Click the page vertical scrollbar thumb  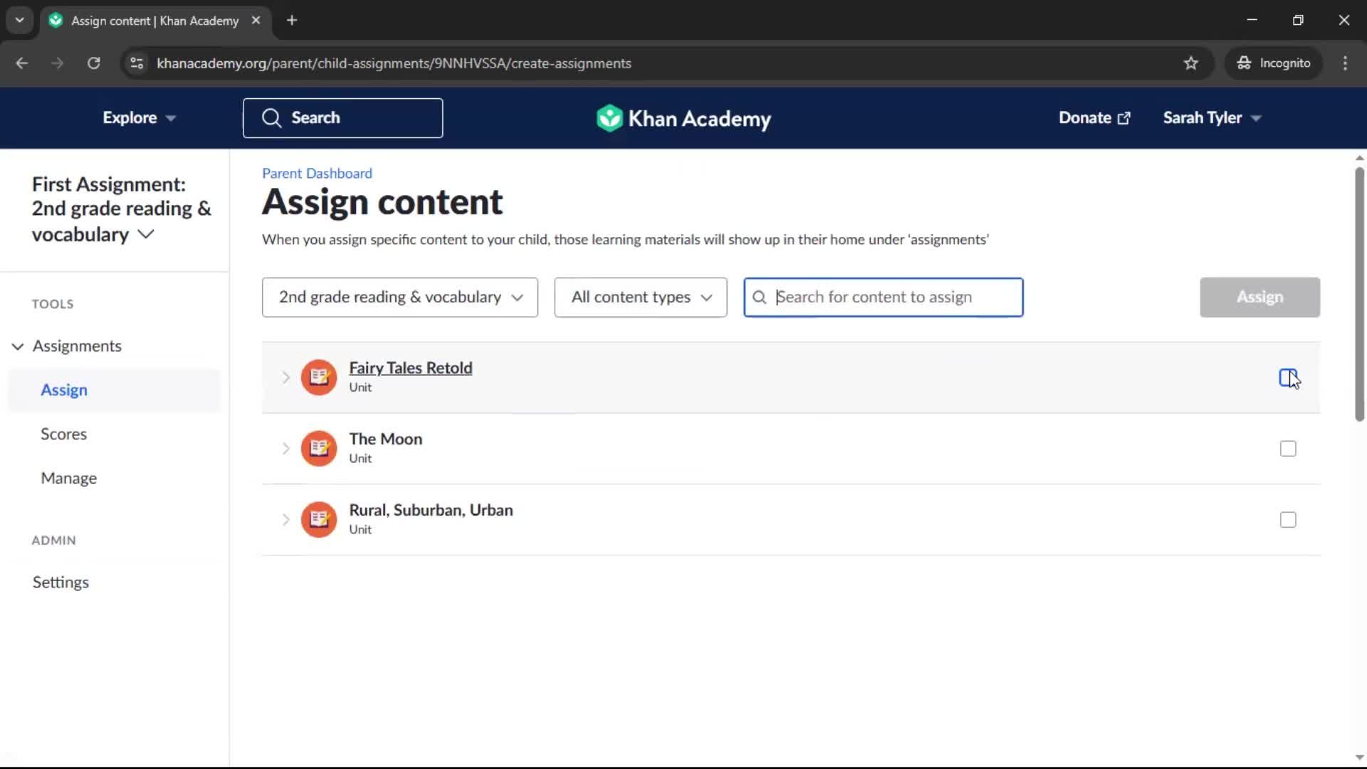coord(1359,293)
